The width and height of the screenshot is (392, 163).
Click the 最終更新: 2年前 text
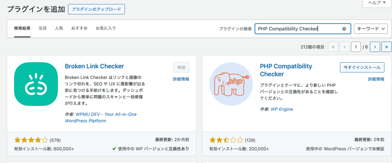click(369, 140)
